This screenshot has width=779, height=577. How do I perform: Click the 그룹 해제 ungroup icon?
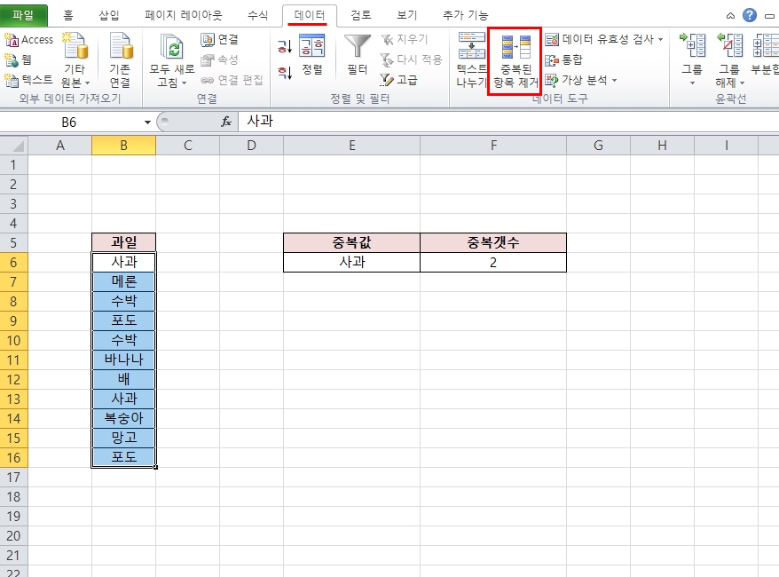tap(729, 45)
